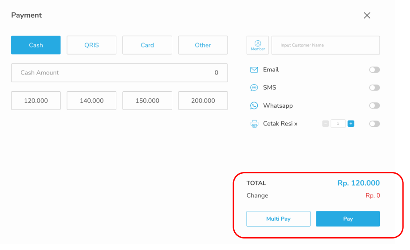Decrease receipt copies with minus button
The image size is (410, 250).
(x=326, y=124)
